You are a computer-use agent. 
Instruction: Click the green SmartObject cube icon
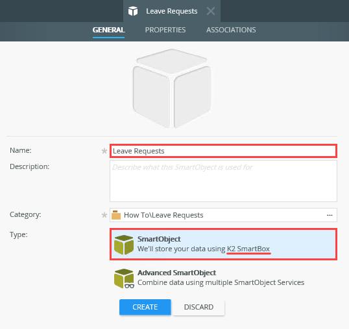(x=124, y=244)
